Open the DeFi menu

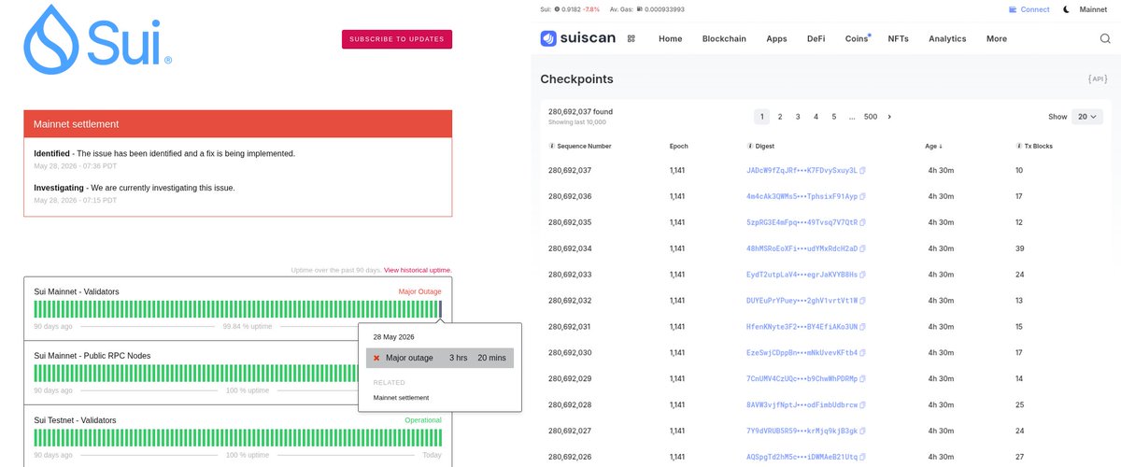click(x=816, y=39)
